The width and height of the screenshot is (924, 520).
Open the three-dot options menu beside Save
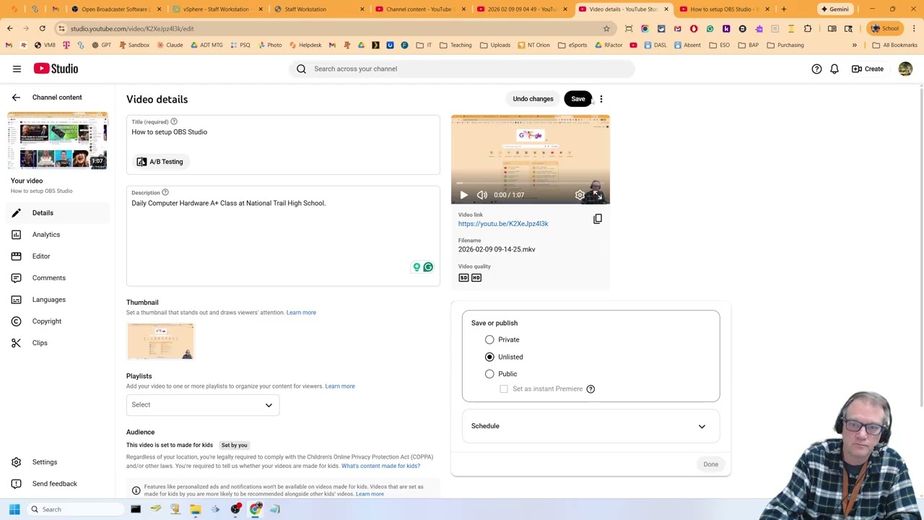pos(601,99)
